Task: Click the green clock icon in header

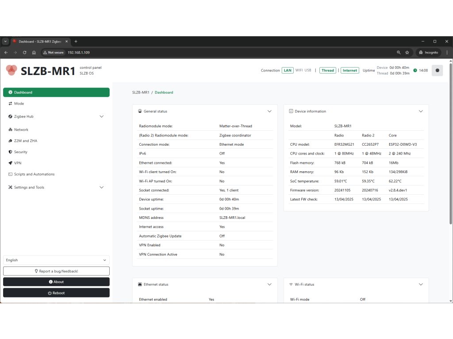Action: pos(415,70)
